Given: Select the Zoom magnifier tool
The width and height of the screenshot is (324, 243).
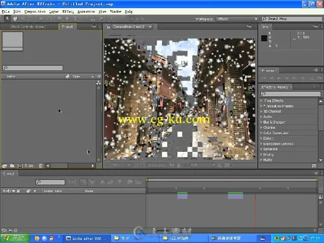Looking at the screenshot, I should coord(23,18).
